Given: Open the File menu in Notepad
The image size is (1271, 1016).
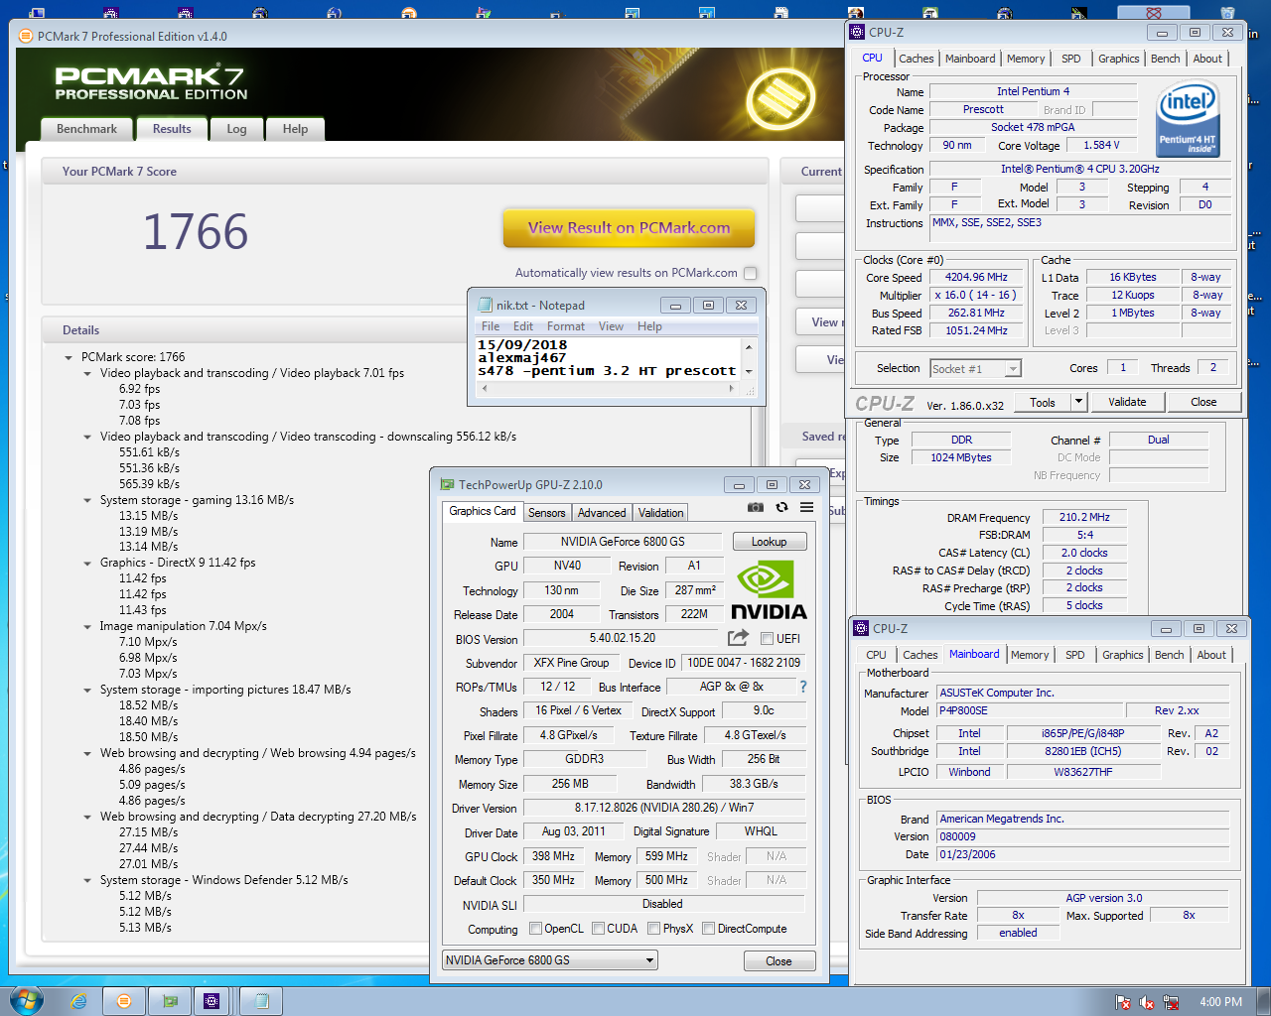Looking at the screenshot, I should click(491, 326).
